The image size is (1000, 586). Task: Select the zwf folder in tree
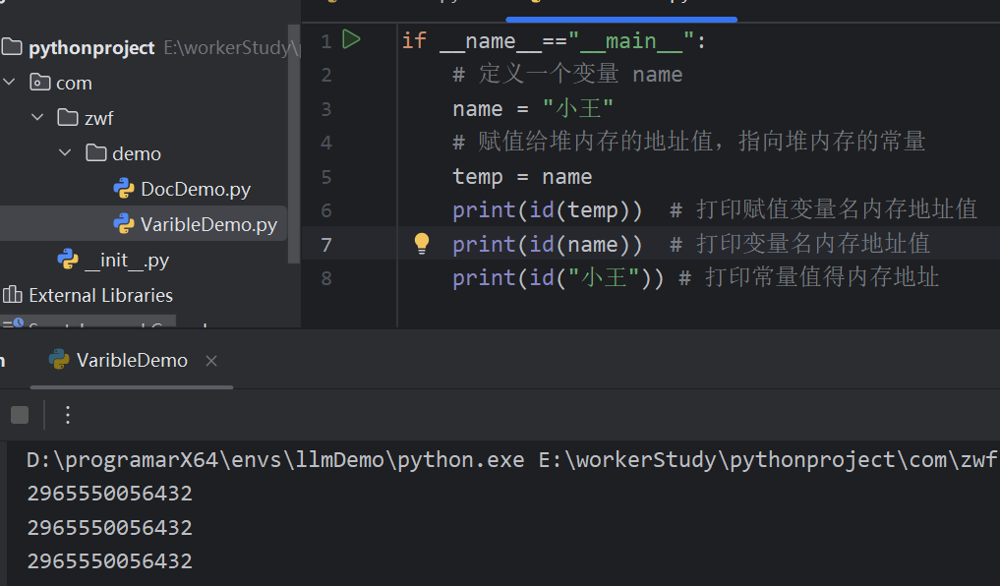(99, 119)
